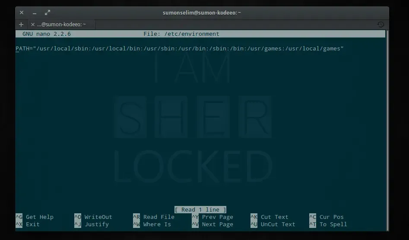Click the File: /etc/environment title
This screenshot has width=409, height=240.
181,34
